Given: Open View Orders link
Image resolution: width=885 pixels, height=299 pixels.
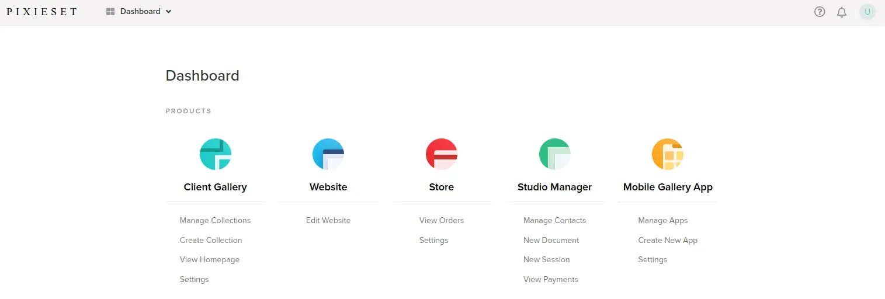Looking at the screenshot, I should [442, 220].
